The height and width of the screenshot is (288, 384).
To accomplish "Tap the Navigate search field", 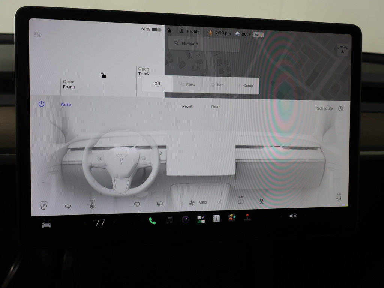I will 204,43.
